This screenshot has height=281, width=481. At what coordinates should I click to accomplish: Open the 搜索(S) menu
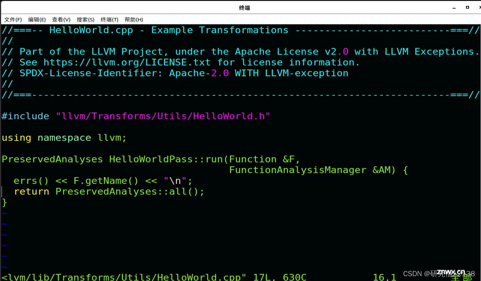[x=86, y=19]
